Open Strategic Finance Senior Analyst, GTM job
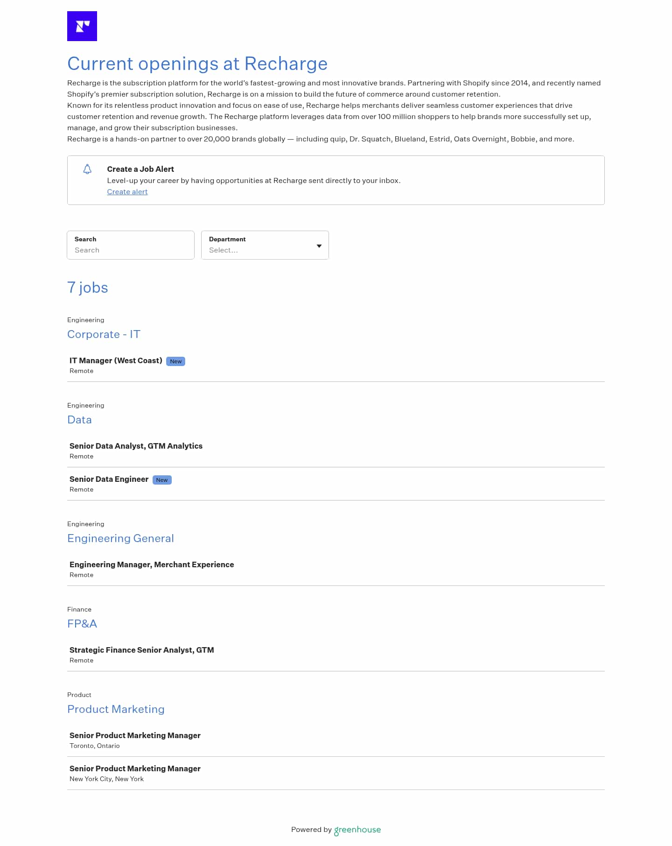Screen dimensions: 672x846 (x=141, y=650)
